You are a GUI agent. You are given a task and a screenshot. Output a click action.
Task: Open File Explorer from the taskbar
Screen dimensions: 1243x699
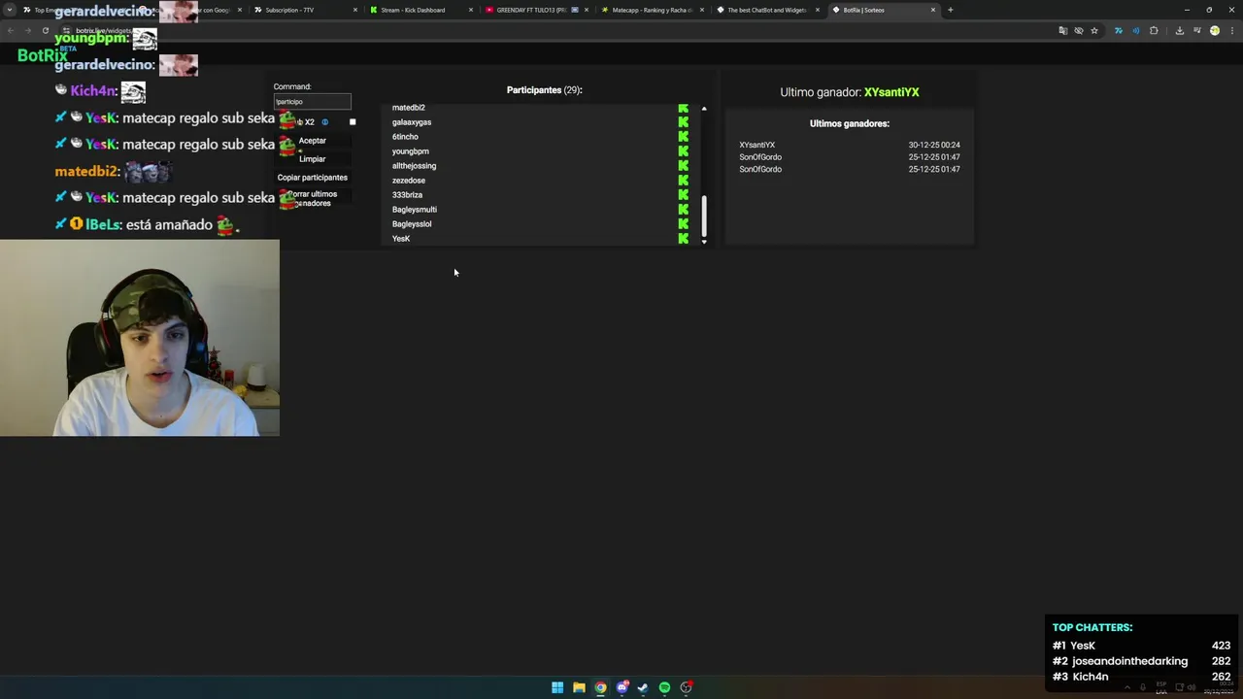[x=579, y=687]
